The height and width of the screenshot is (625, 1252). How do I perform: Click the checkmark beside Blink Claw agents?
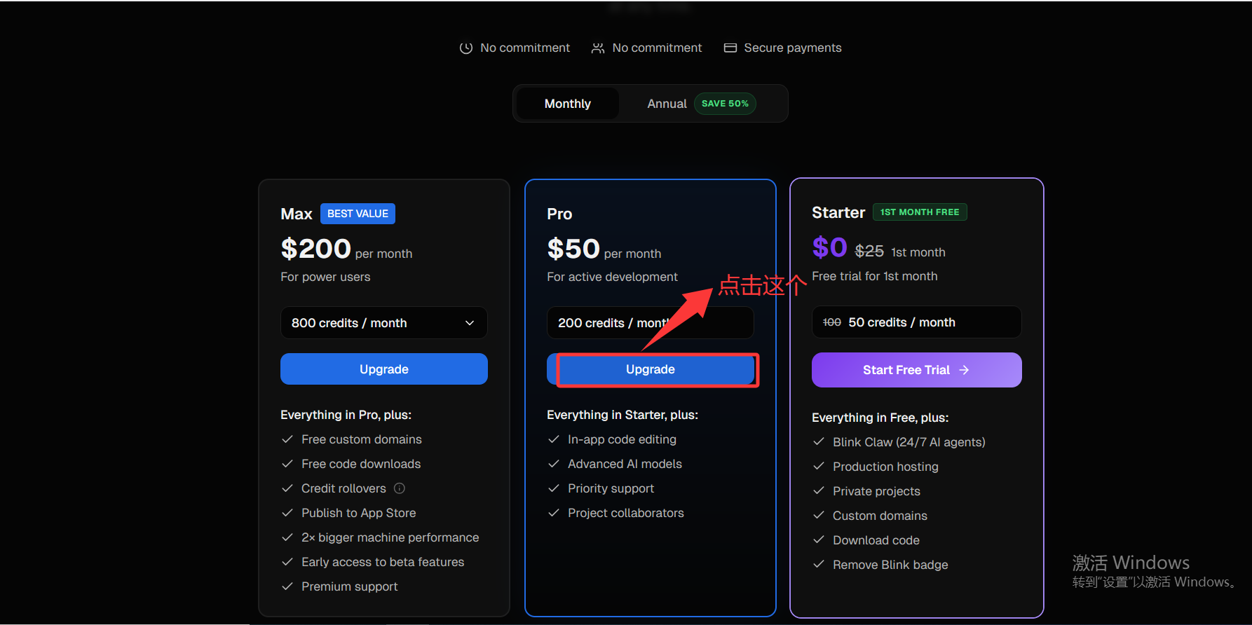click(818, 442)
